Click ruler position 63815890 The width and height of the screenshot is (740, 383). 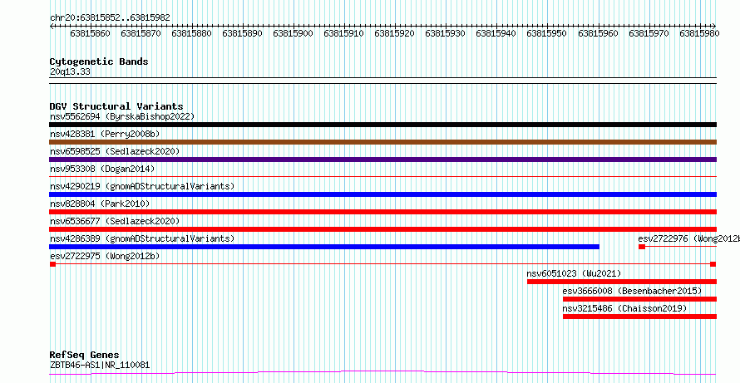pos(242,33)
